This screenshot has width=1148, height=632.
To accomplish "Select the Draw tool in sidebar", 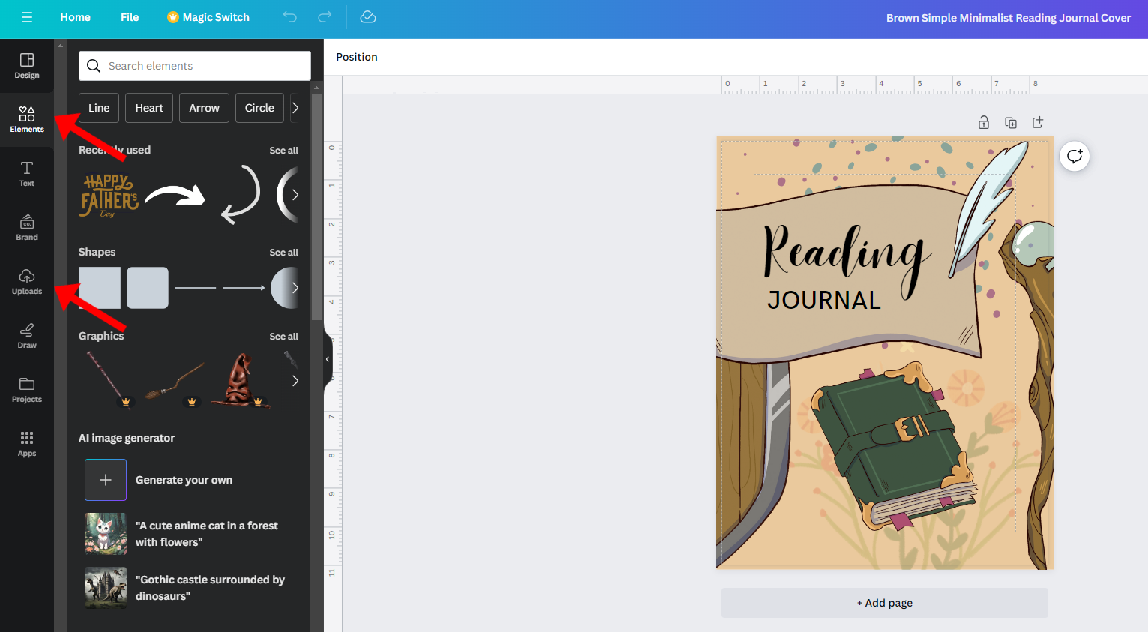I will pyautogui.click(x=27, y=336).
